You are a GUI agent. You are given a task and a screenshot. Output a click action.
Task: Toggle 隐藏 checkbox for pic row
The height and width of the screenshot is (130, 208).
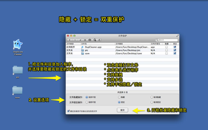(166, 50)
